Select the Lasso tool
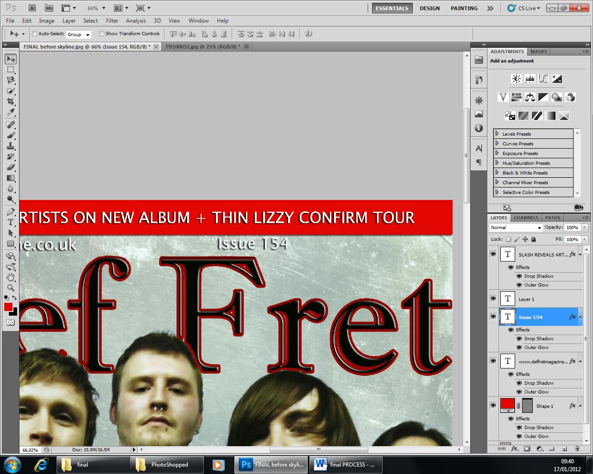Screen dimensions: 593x474 pyautogui.click(x=11, y=80)
